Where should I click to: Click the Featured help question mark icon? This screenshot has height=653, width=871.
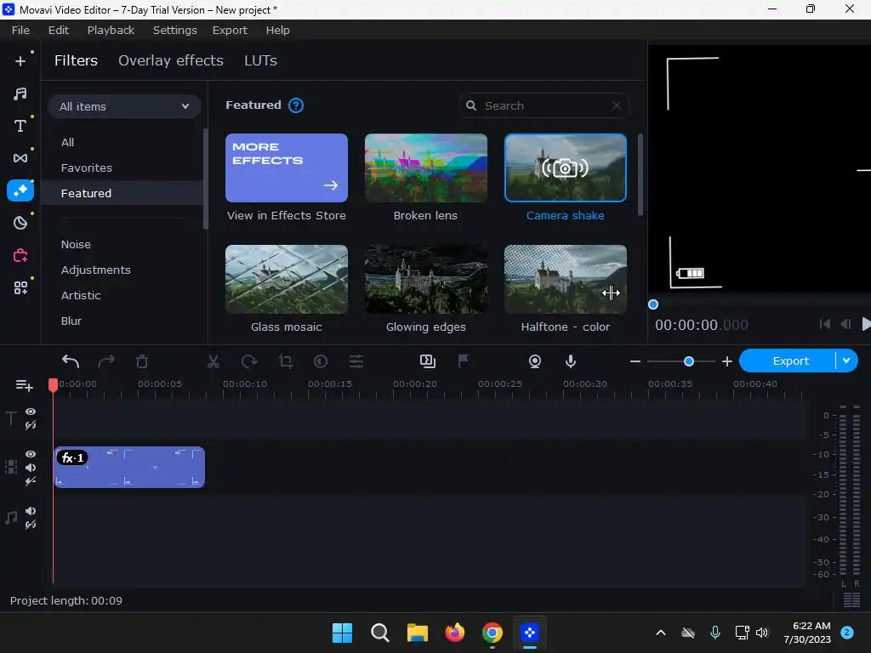pyautogui.click(x=296, y=105)
